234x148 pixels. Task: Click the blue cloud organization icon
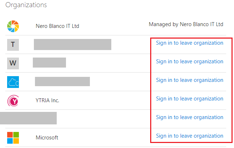point(13,82)
